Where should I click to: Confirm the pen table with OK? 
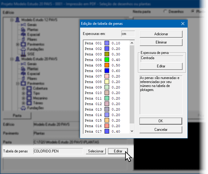point(160,121)
